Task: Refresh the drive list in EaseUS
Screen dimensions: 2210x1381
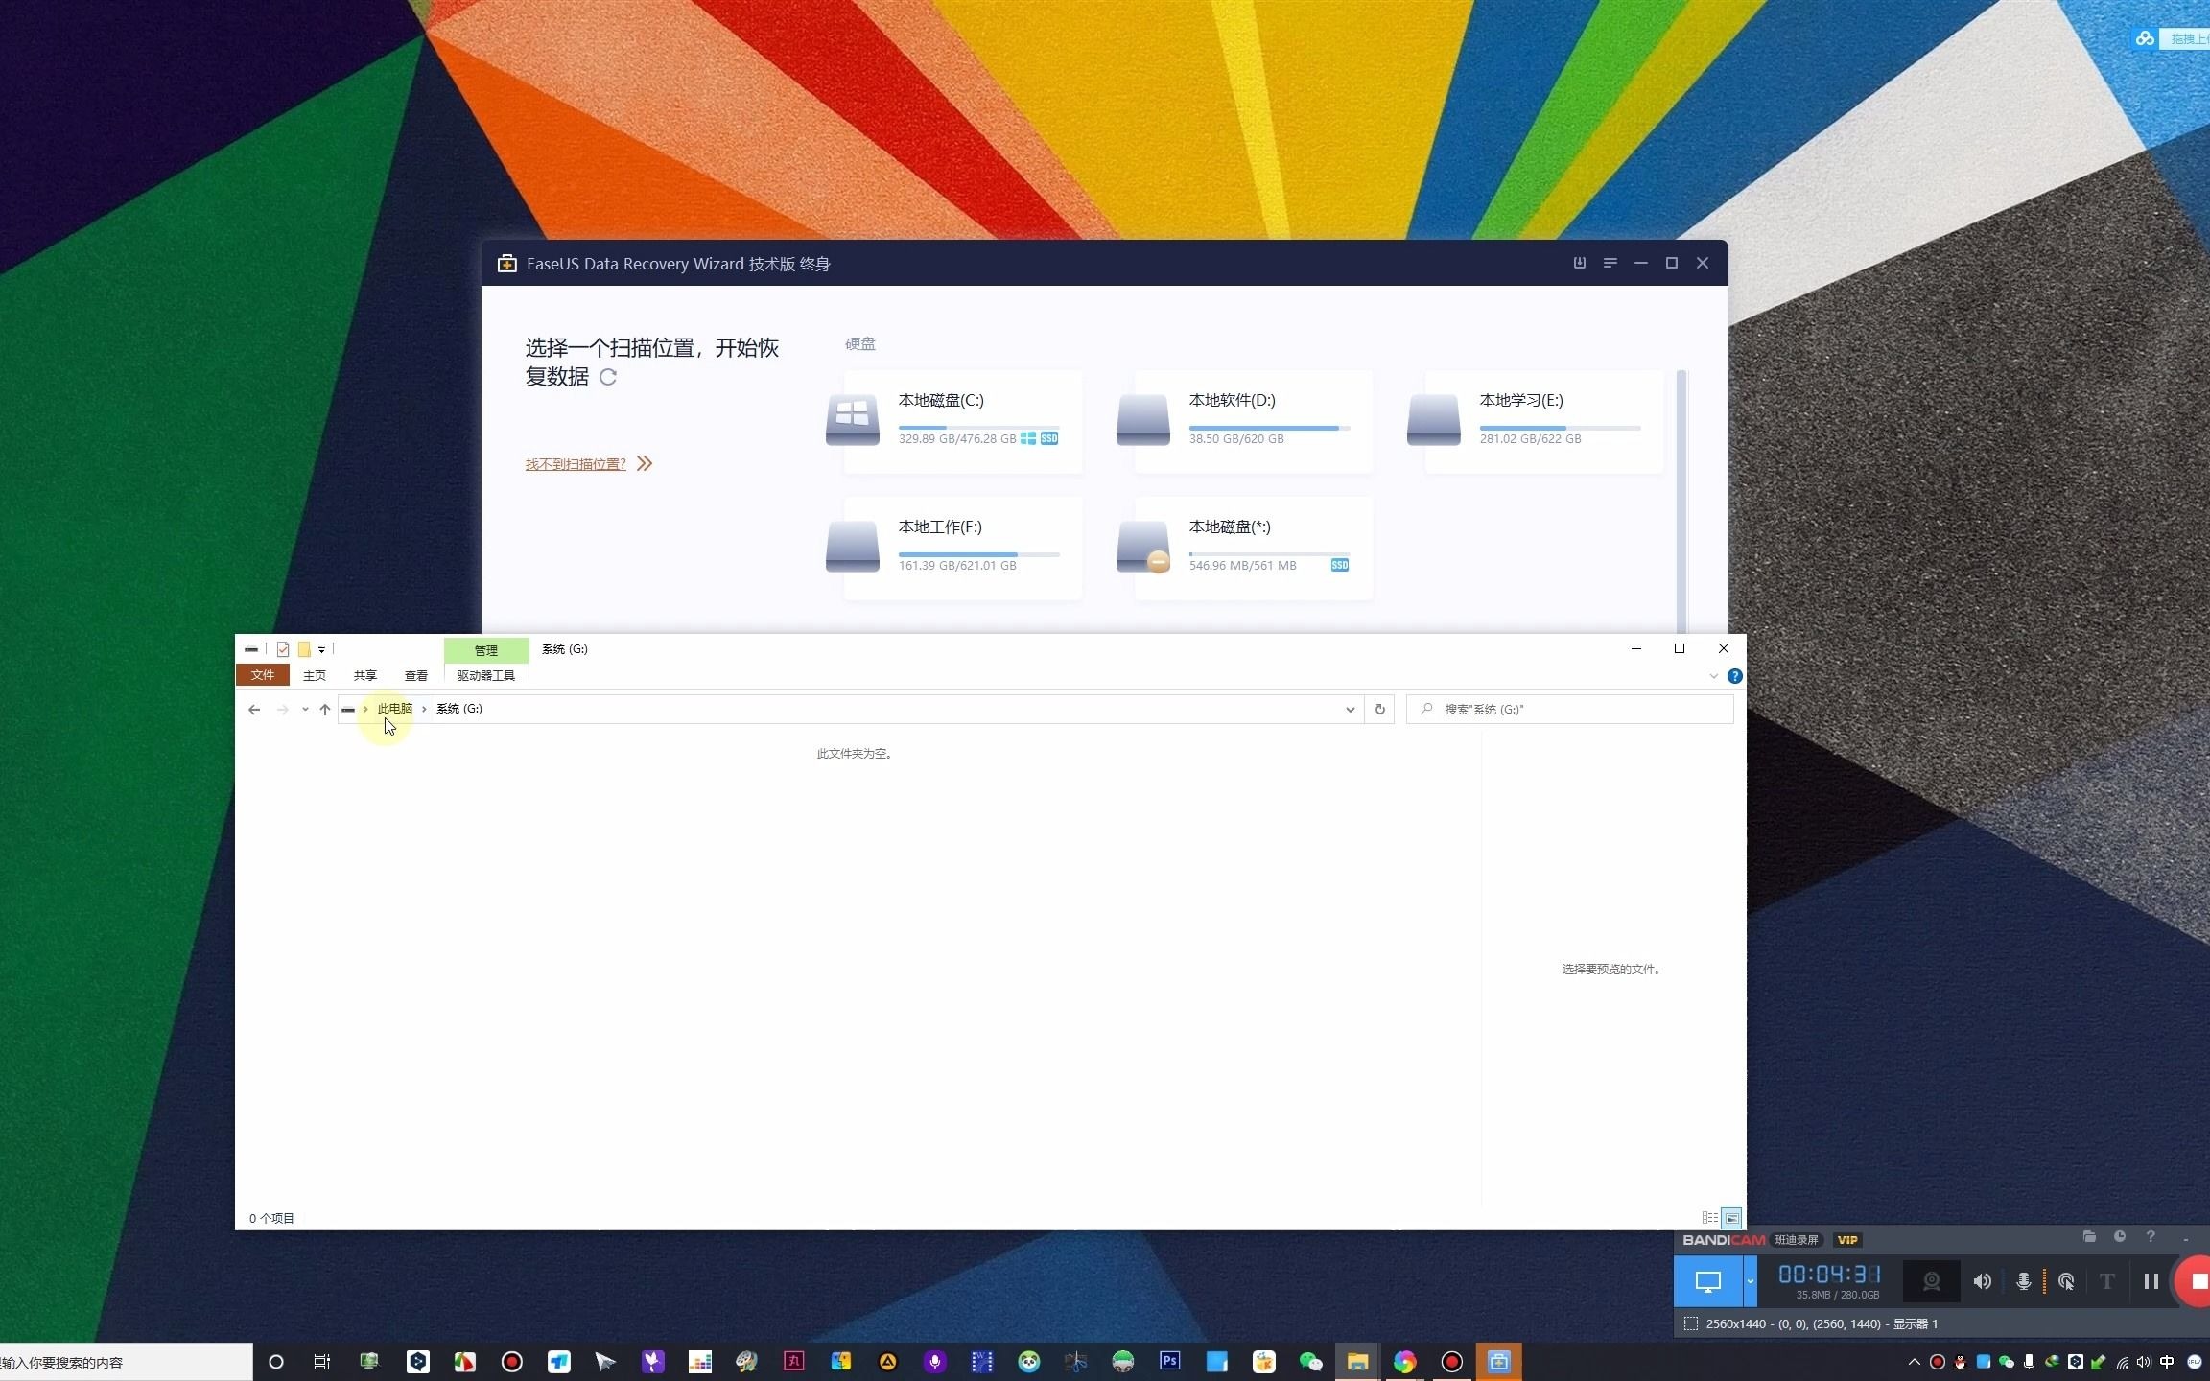Action: (608, 377)
